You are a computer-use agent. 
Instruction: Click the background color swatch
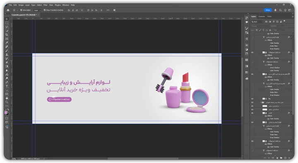tap(7, 114)
